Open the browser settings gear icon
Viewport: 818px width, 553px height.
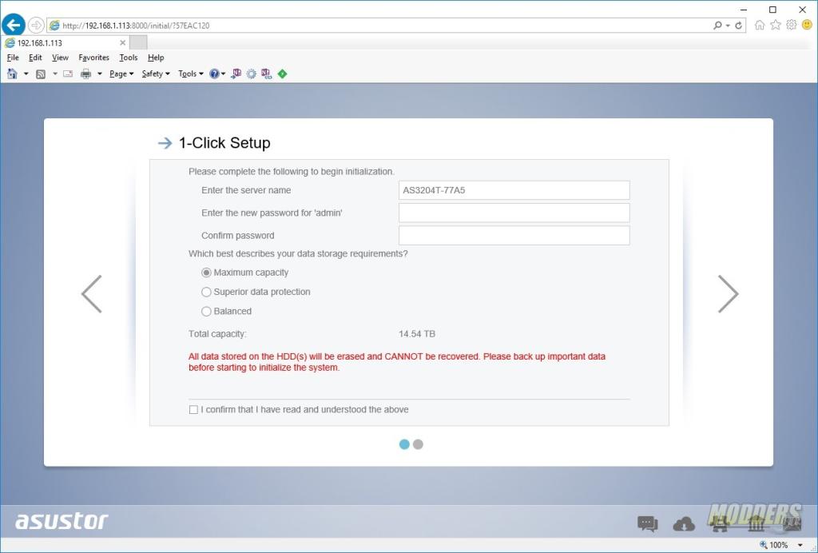click(791, 25)
